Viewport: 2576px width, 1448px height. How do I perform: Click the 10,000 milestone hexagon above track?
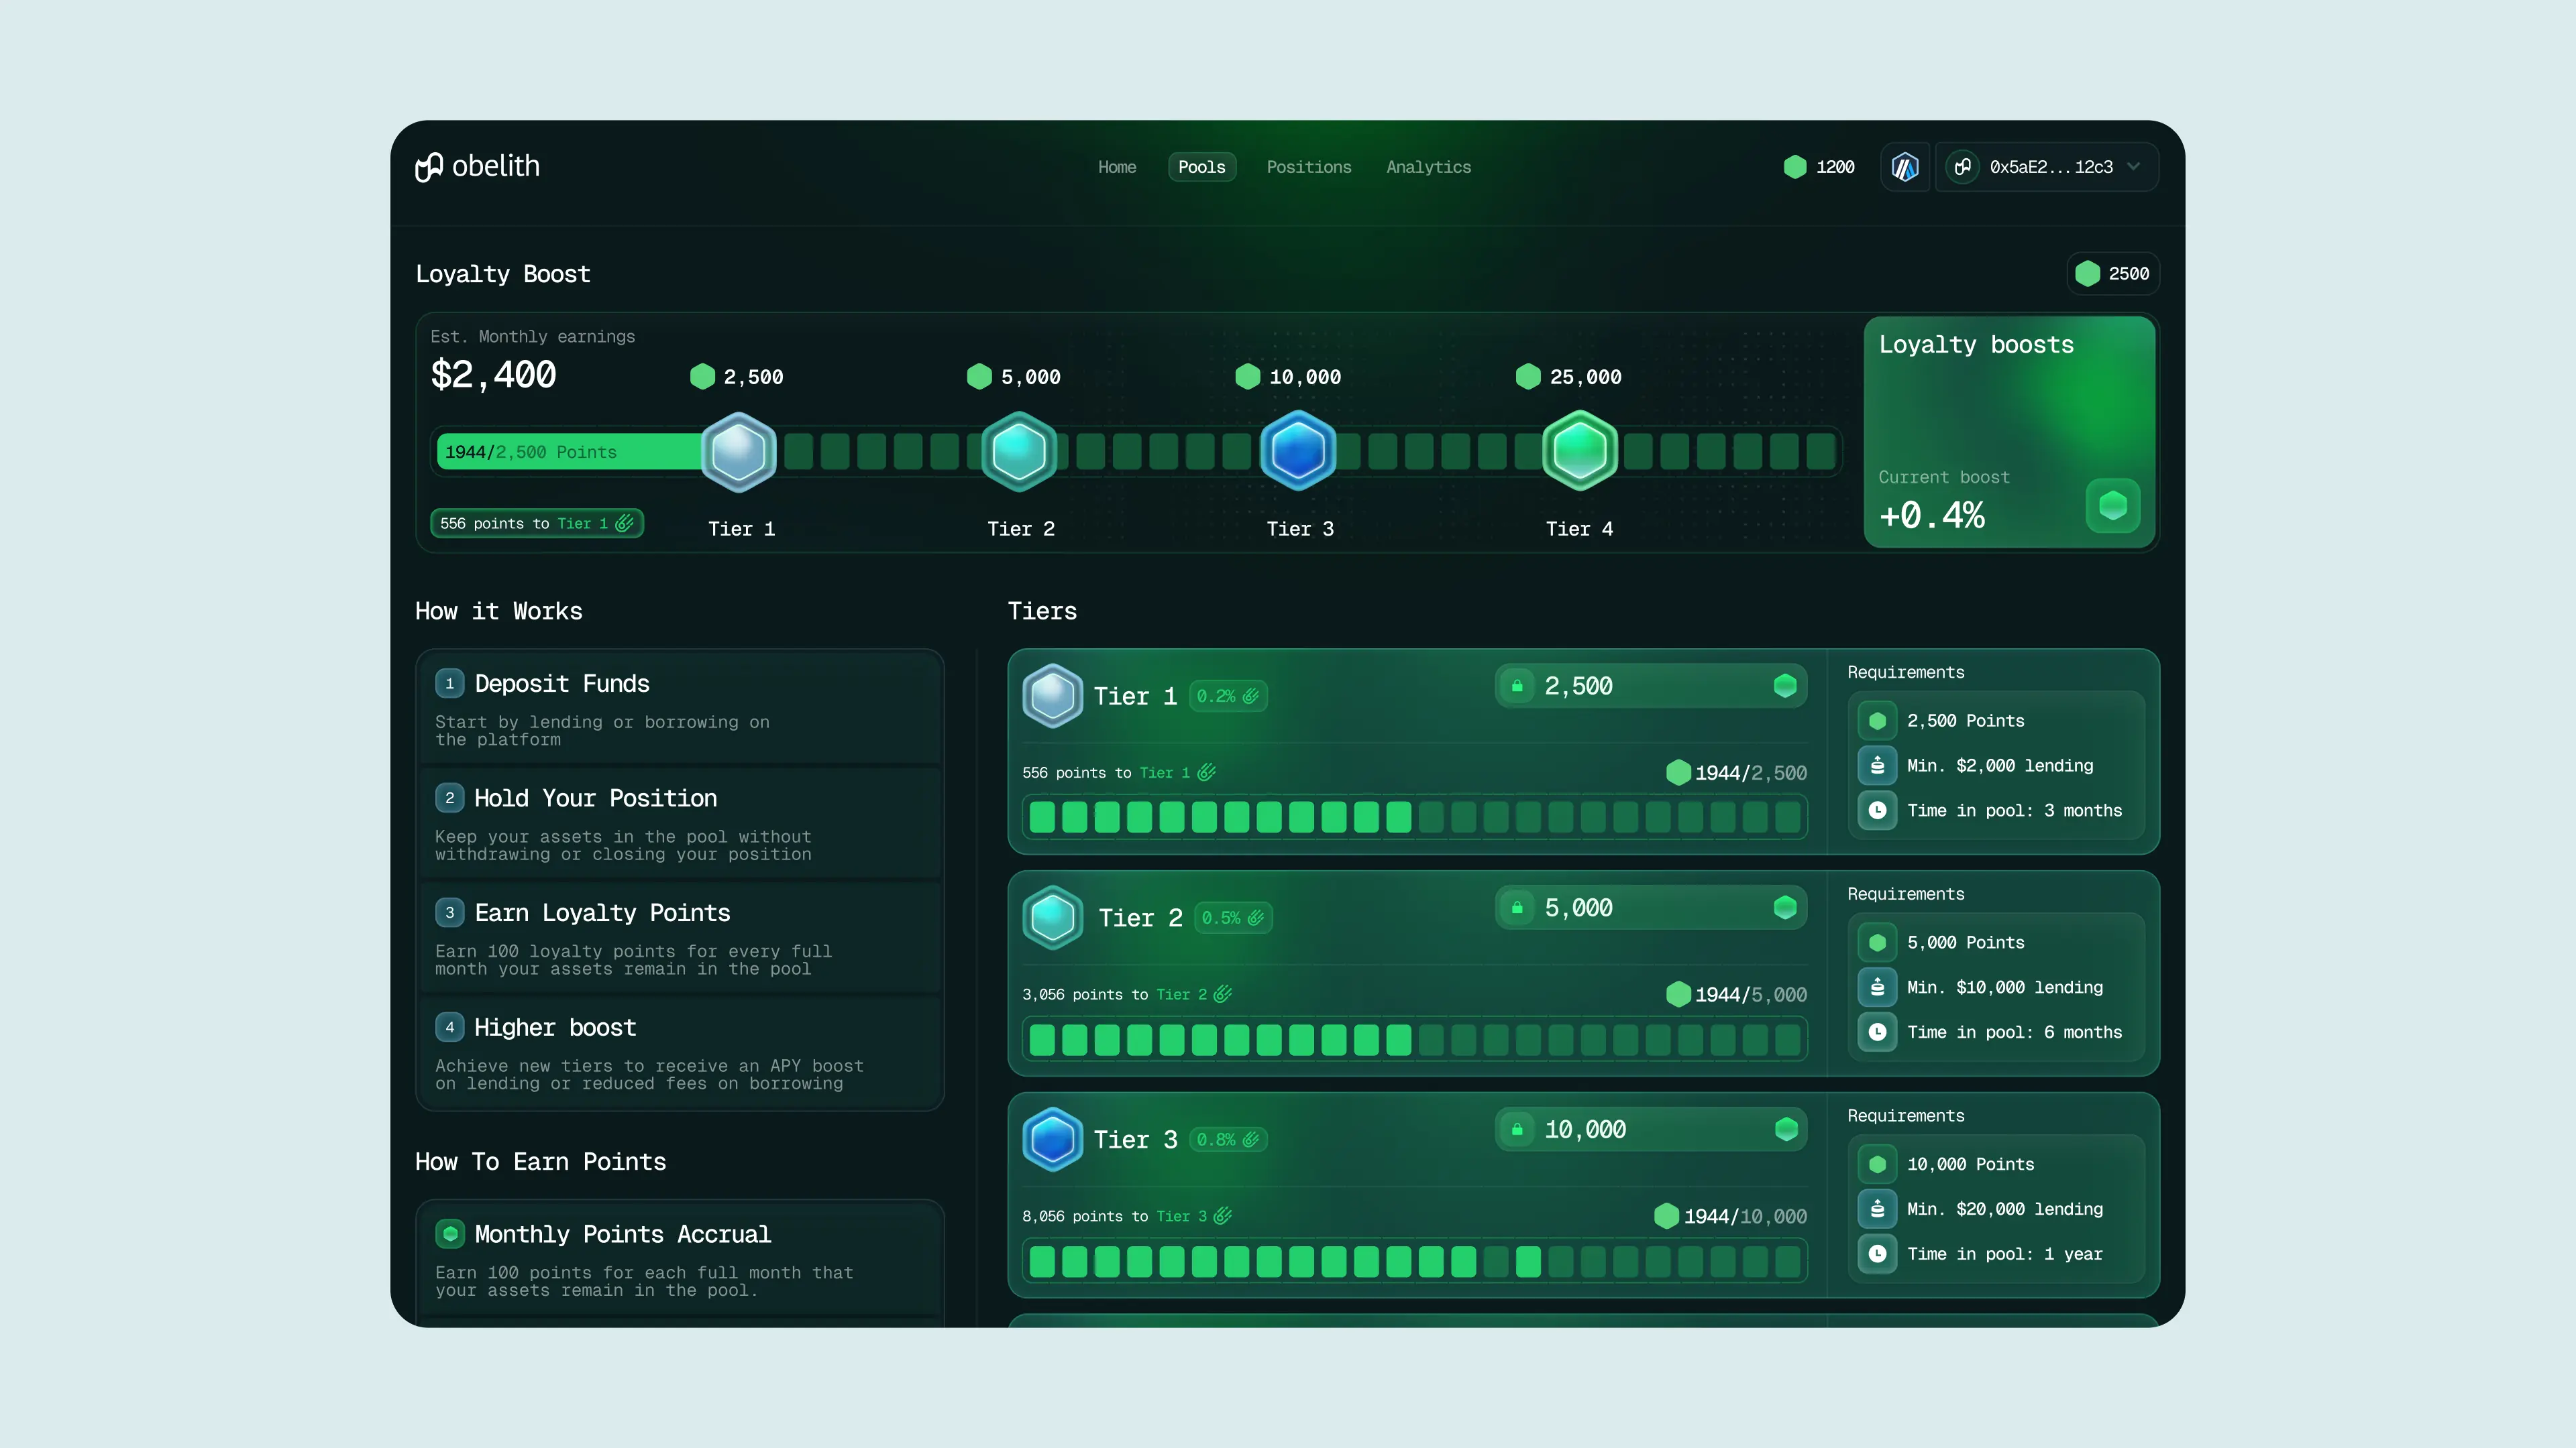(1247, 377)
